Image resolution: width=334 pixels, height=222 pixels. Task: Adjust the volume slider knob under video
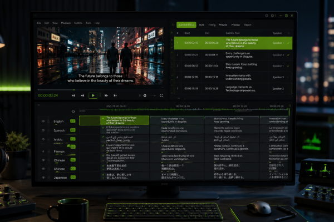[x=145, y=95]
